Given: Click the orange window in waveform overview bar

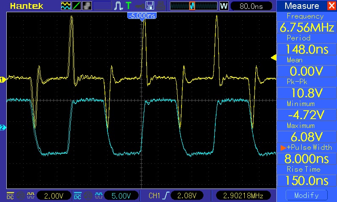Looking at the screenshot, I should (x=192, y=6).
